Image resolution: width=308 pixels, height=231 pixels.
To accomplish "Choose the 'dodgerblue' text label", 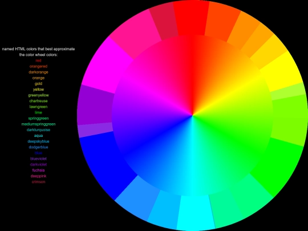I will pyautogui.click(x=39, y=147).
